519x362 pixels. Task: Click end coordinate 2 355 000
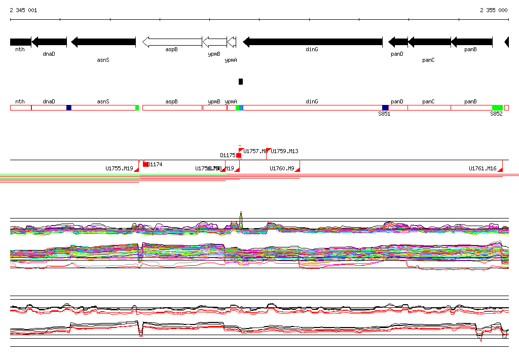[494, 10]
